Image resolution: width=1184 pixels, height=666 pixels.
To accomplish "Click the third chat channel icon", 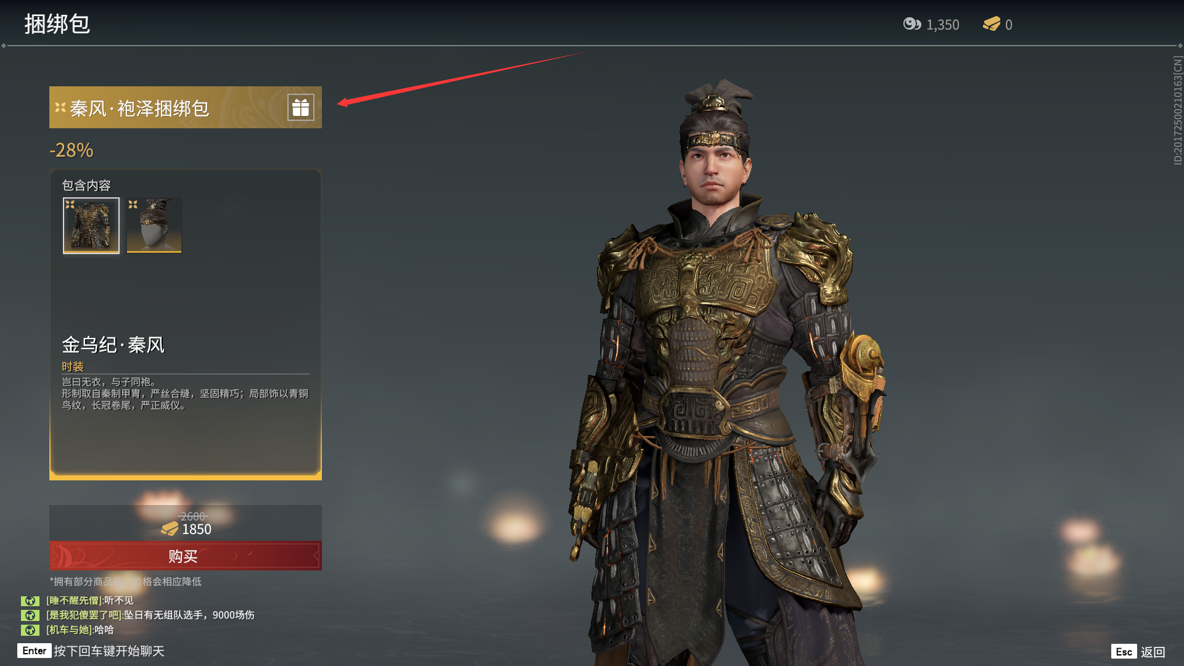I will (30, 630).
